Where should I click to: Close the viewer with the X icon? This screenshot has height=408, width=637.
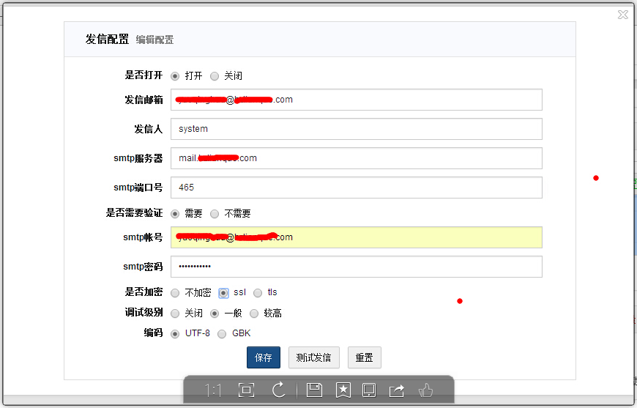click(623, 15)
